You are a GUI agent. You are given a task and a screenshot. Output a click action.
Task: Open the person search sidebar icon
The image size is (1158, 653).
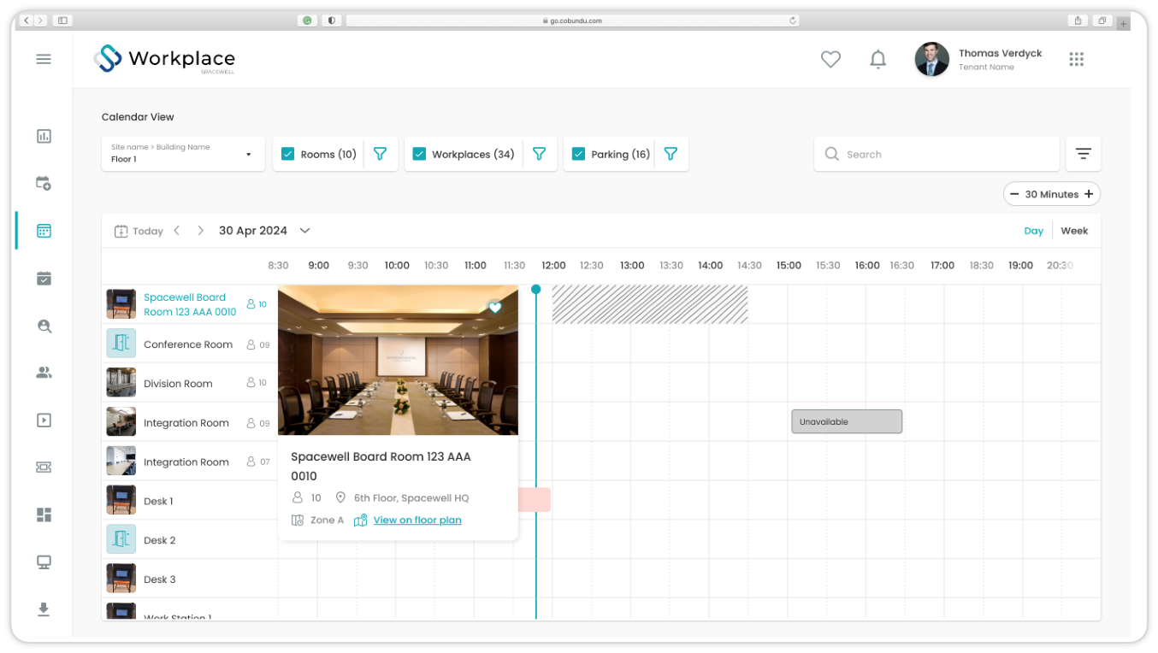click(44, 326)
